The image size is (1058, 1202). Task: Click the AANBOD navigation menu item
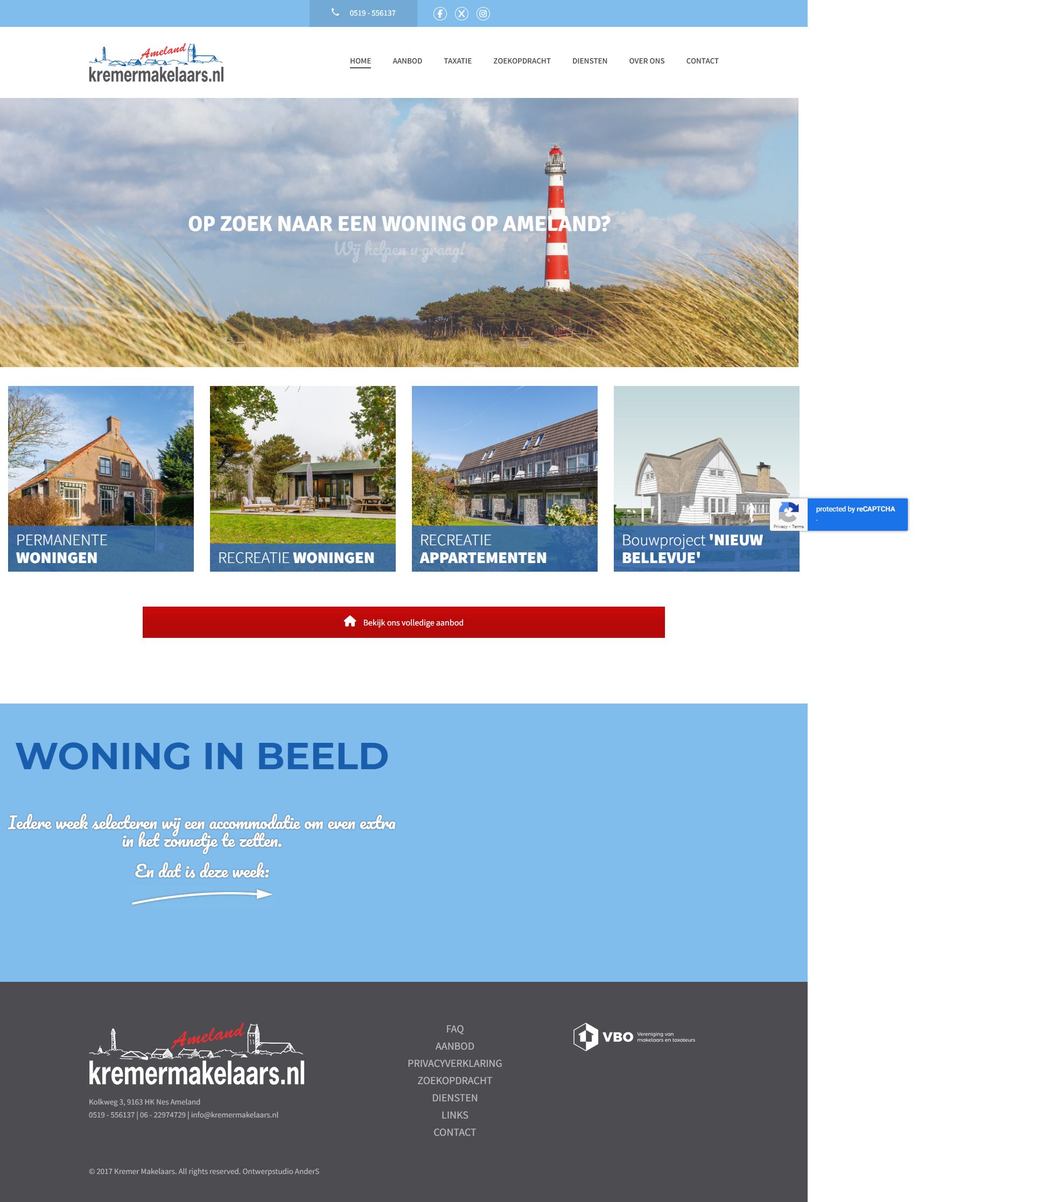407,60
